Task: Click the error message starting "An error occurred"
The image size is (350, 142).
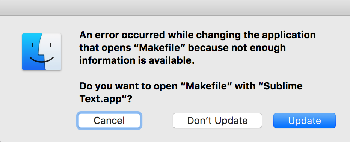Action: point(198,48)
